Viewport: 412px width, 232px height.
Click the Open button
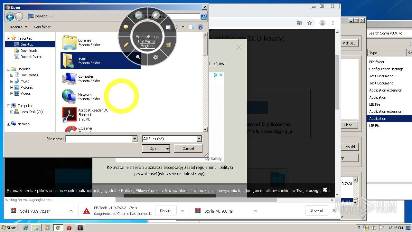[x=154, y=149]
